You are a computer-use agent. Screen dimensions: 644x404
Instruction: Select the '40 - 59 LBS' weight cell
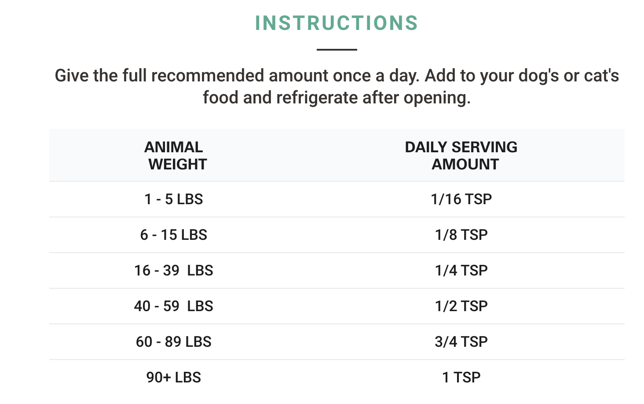(174, 306)
